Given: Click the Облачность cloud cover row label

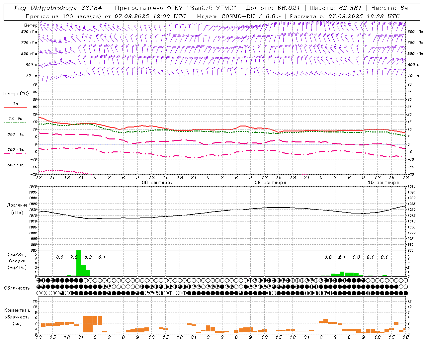Looking at the screenshot, I should [x=17, y=288].
